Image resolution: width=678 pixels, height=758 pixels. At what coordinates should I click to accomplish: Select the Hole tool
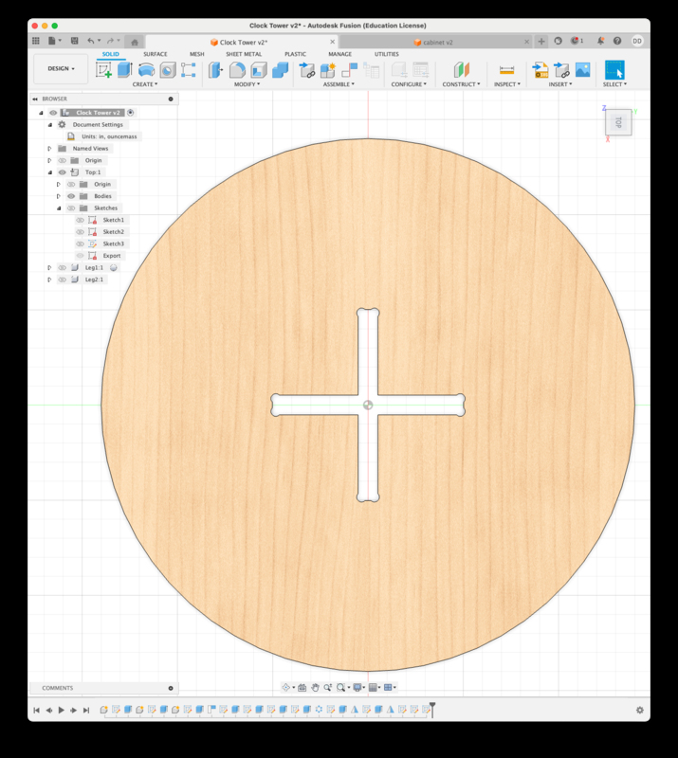[x=168, y=70]
